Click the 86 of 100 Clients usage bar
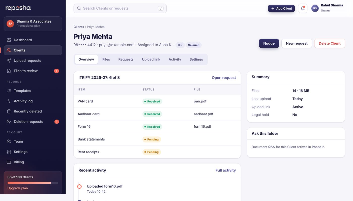The image size is (353, 201). pyautogui.click(x=33, y=183)
